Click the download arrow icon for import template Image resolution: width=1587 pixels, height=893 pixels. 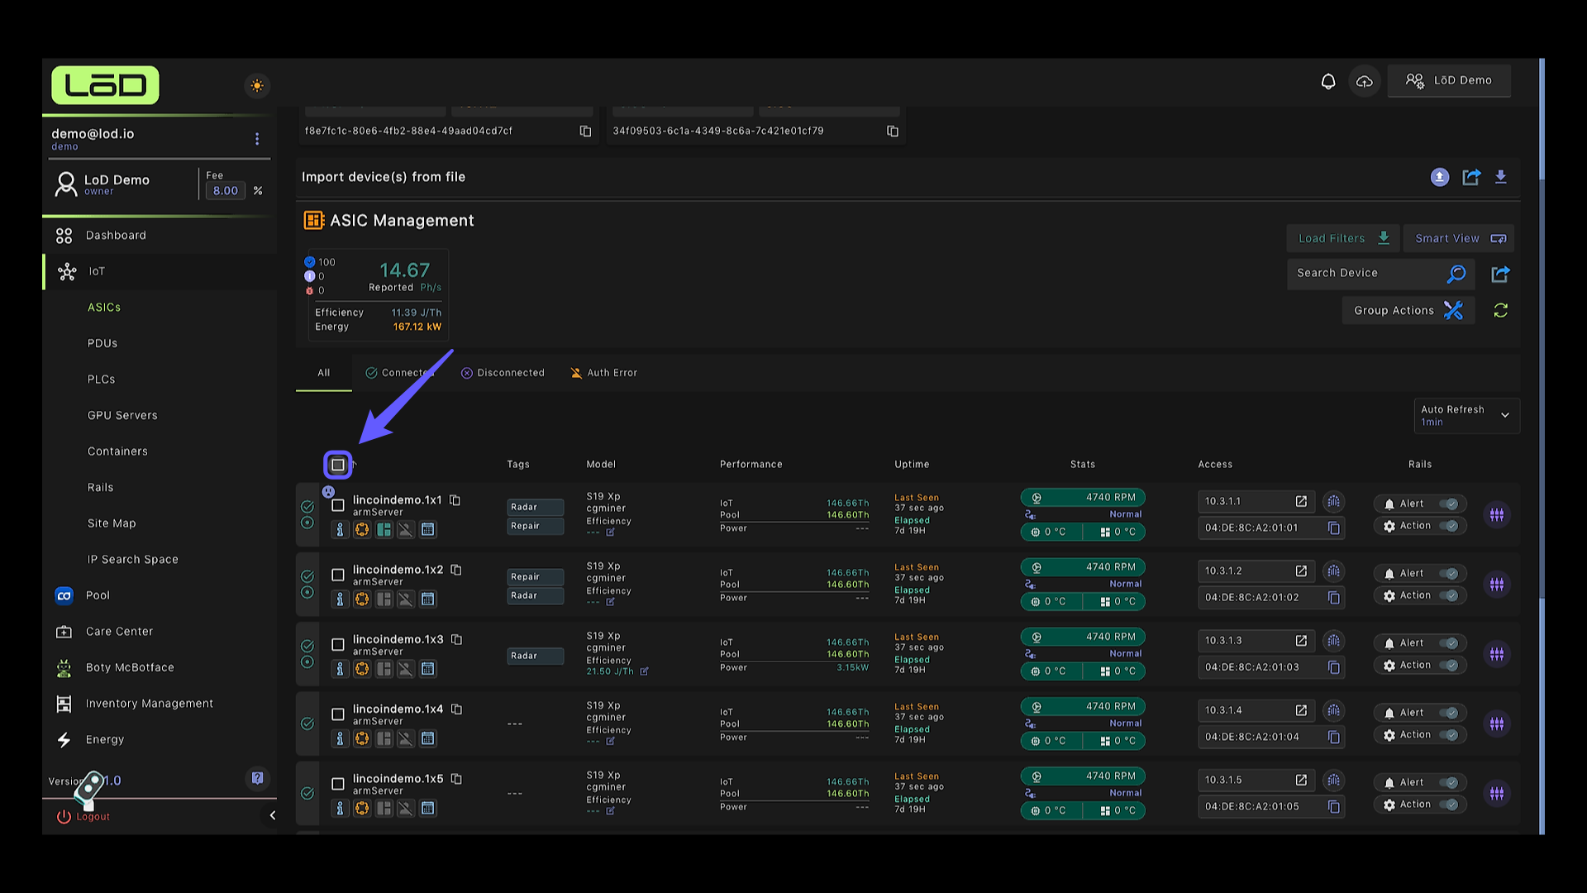pos(1501,177)
